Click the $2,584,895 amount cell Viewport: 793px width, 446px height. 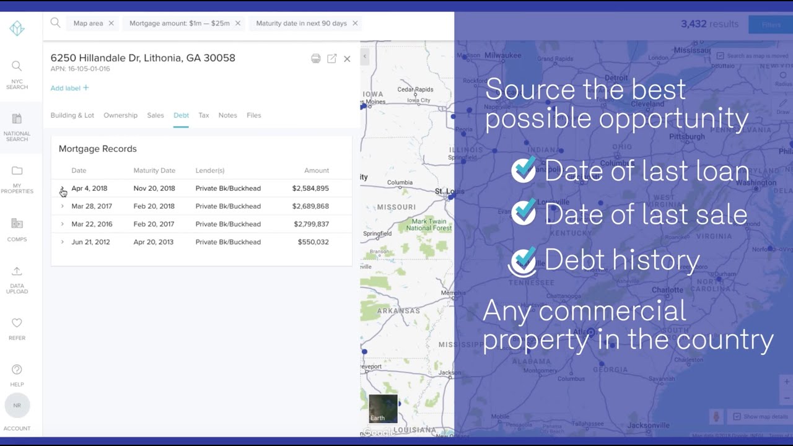pyautogui.click(x=310, y=188)
